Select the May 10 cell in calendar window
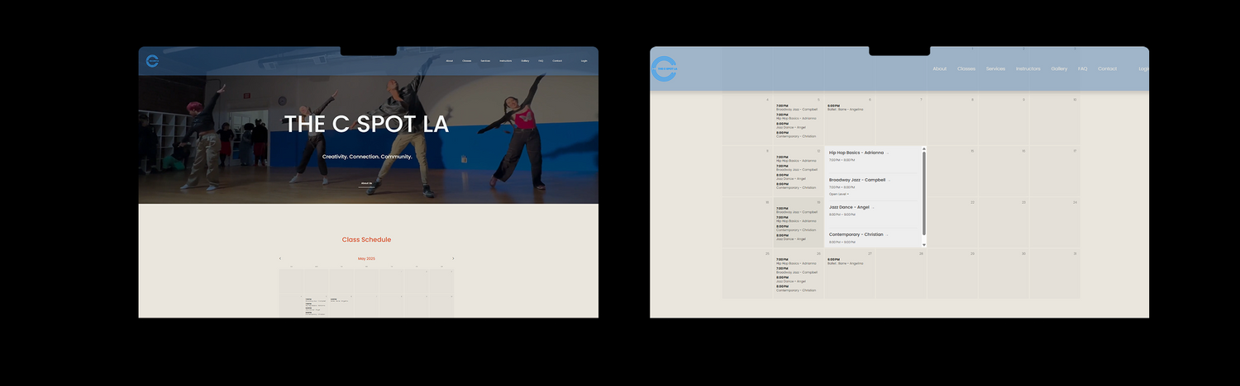 click(x=1054, y=120)
